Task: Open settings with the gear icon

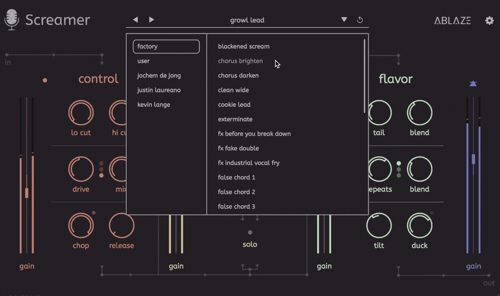Action: [490, 20]
